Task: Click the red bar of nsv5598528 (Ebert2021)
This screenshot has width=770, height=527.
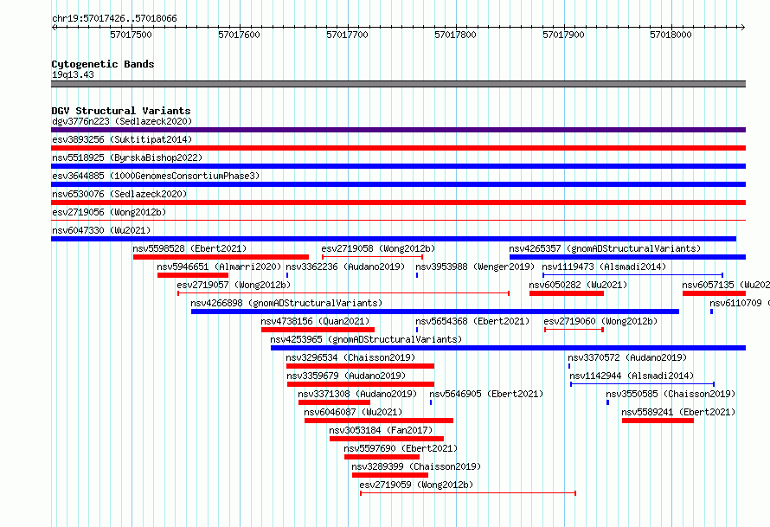Action: coord(221,257)
